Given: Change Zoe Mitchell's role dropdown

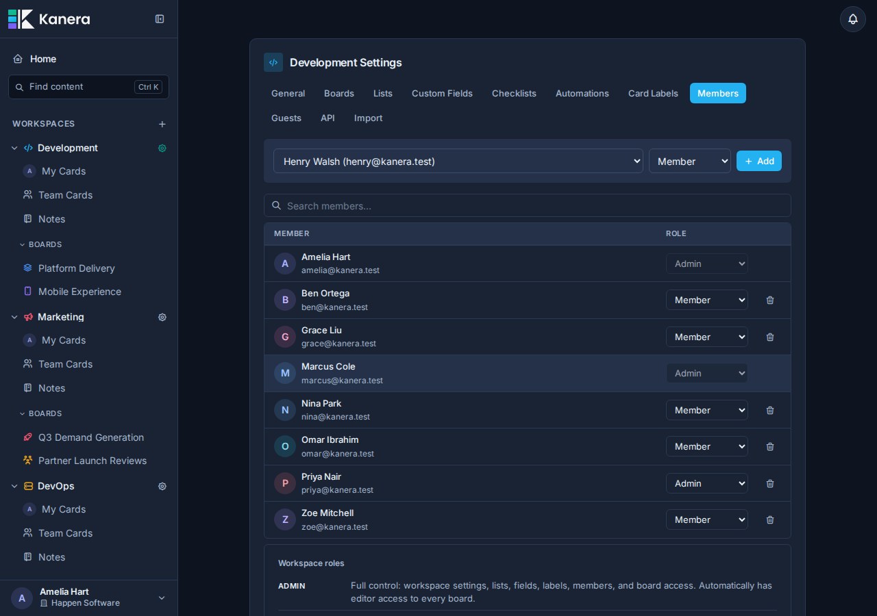Looking at the screenshot, I should [x=706, y=519].
